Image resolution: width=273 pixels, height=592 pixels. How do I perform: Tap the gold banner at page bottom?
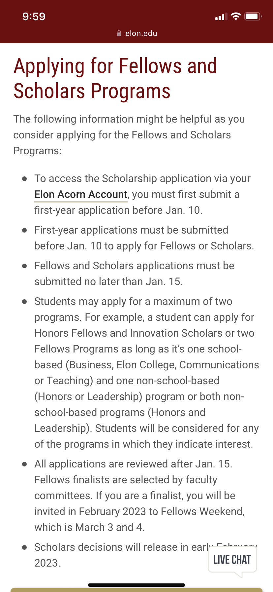pyautogui.click(x=136, y=590)
